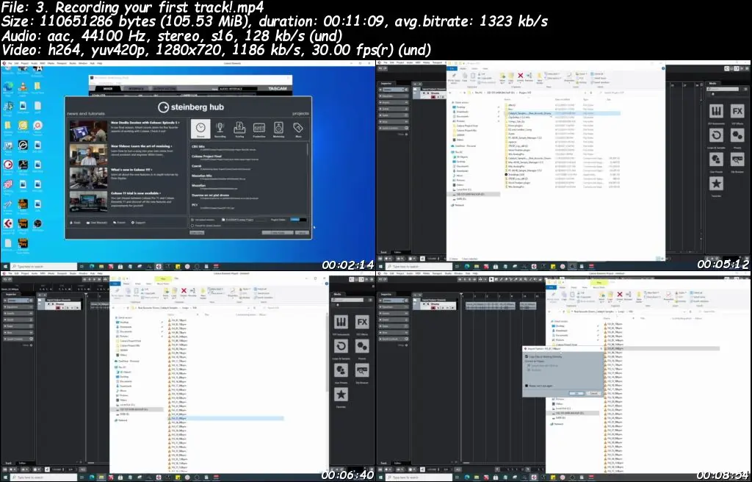Tick the Please don't ask again checkbox in Import Options
Screen dimensions: 752x482
(527, 386)
